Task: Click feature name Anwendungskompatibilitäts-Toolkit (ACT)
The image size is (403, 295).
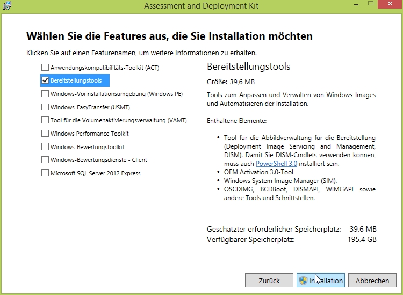Action: coord(105,68)
